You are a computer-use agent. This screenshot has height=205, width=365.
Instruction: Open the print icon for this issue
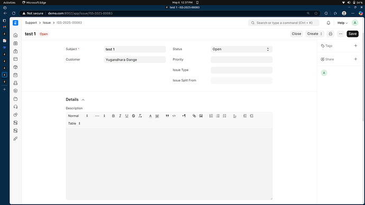click(330, 34)
